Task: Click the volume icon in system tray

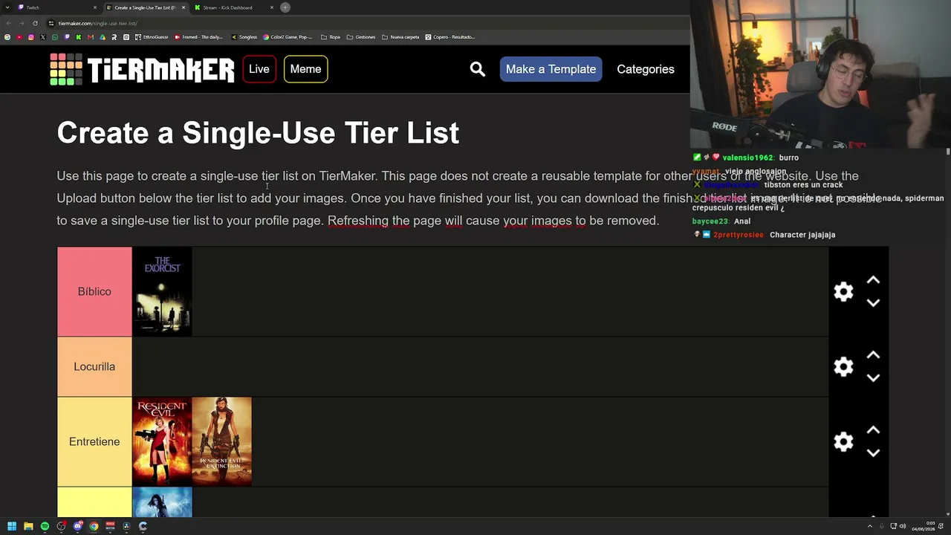Action: pos(903,526)
